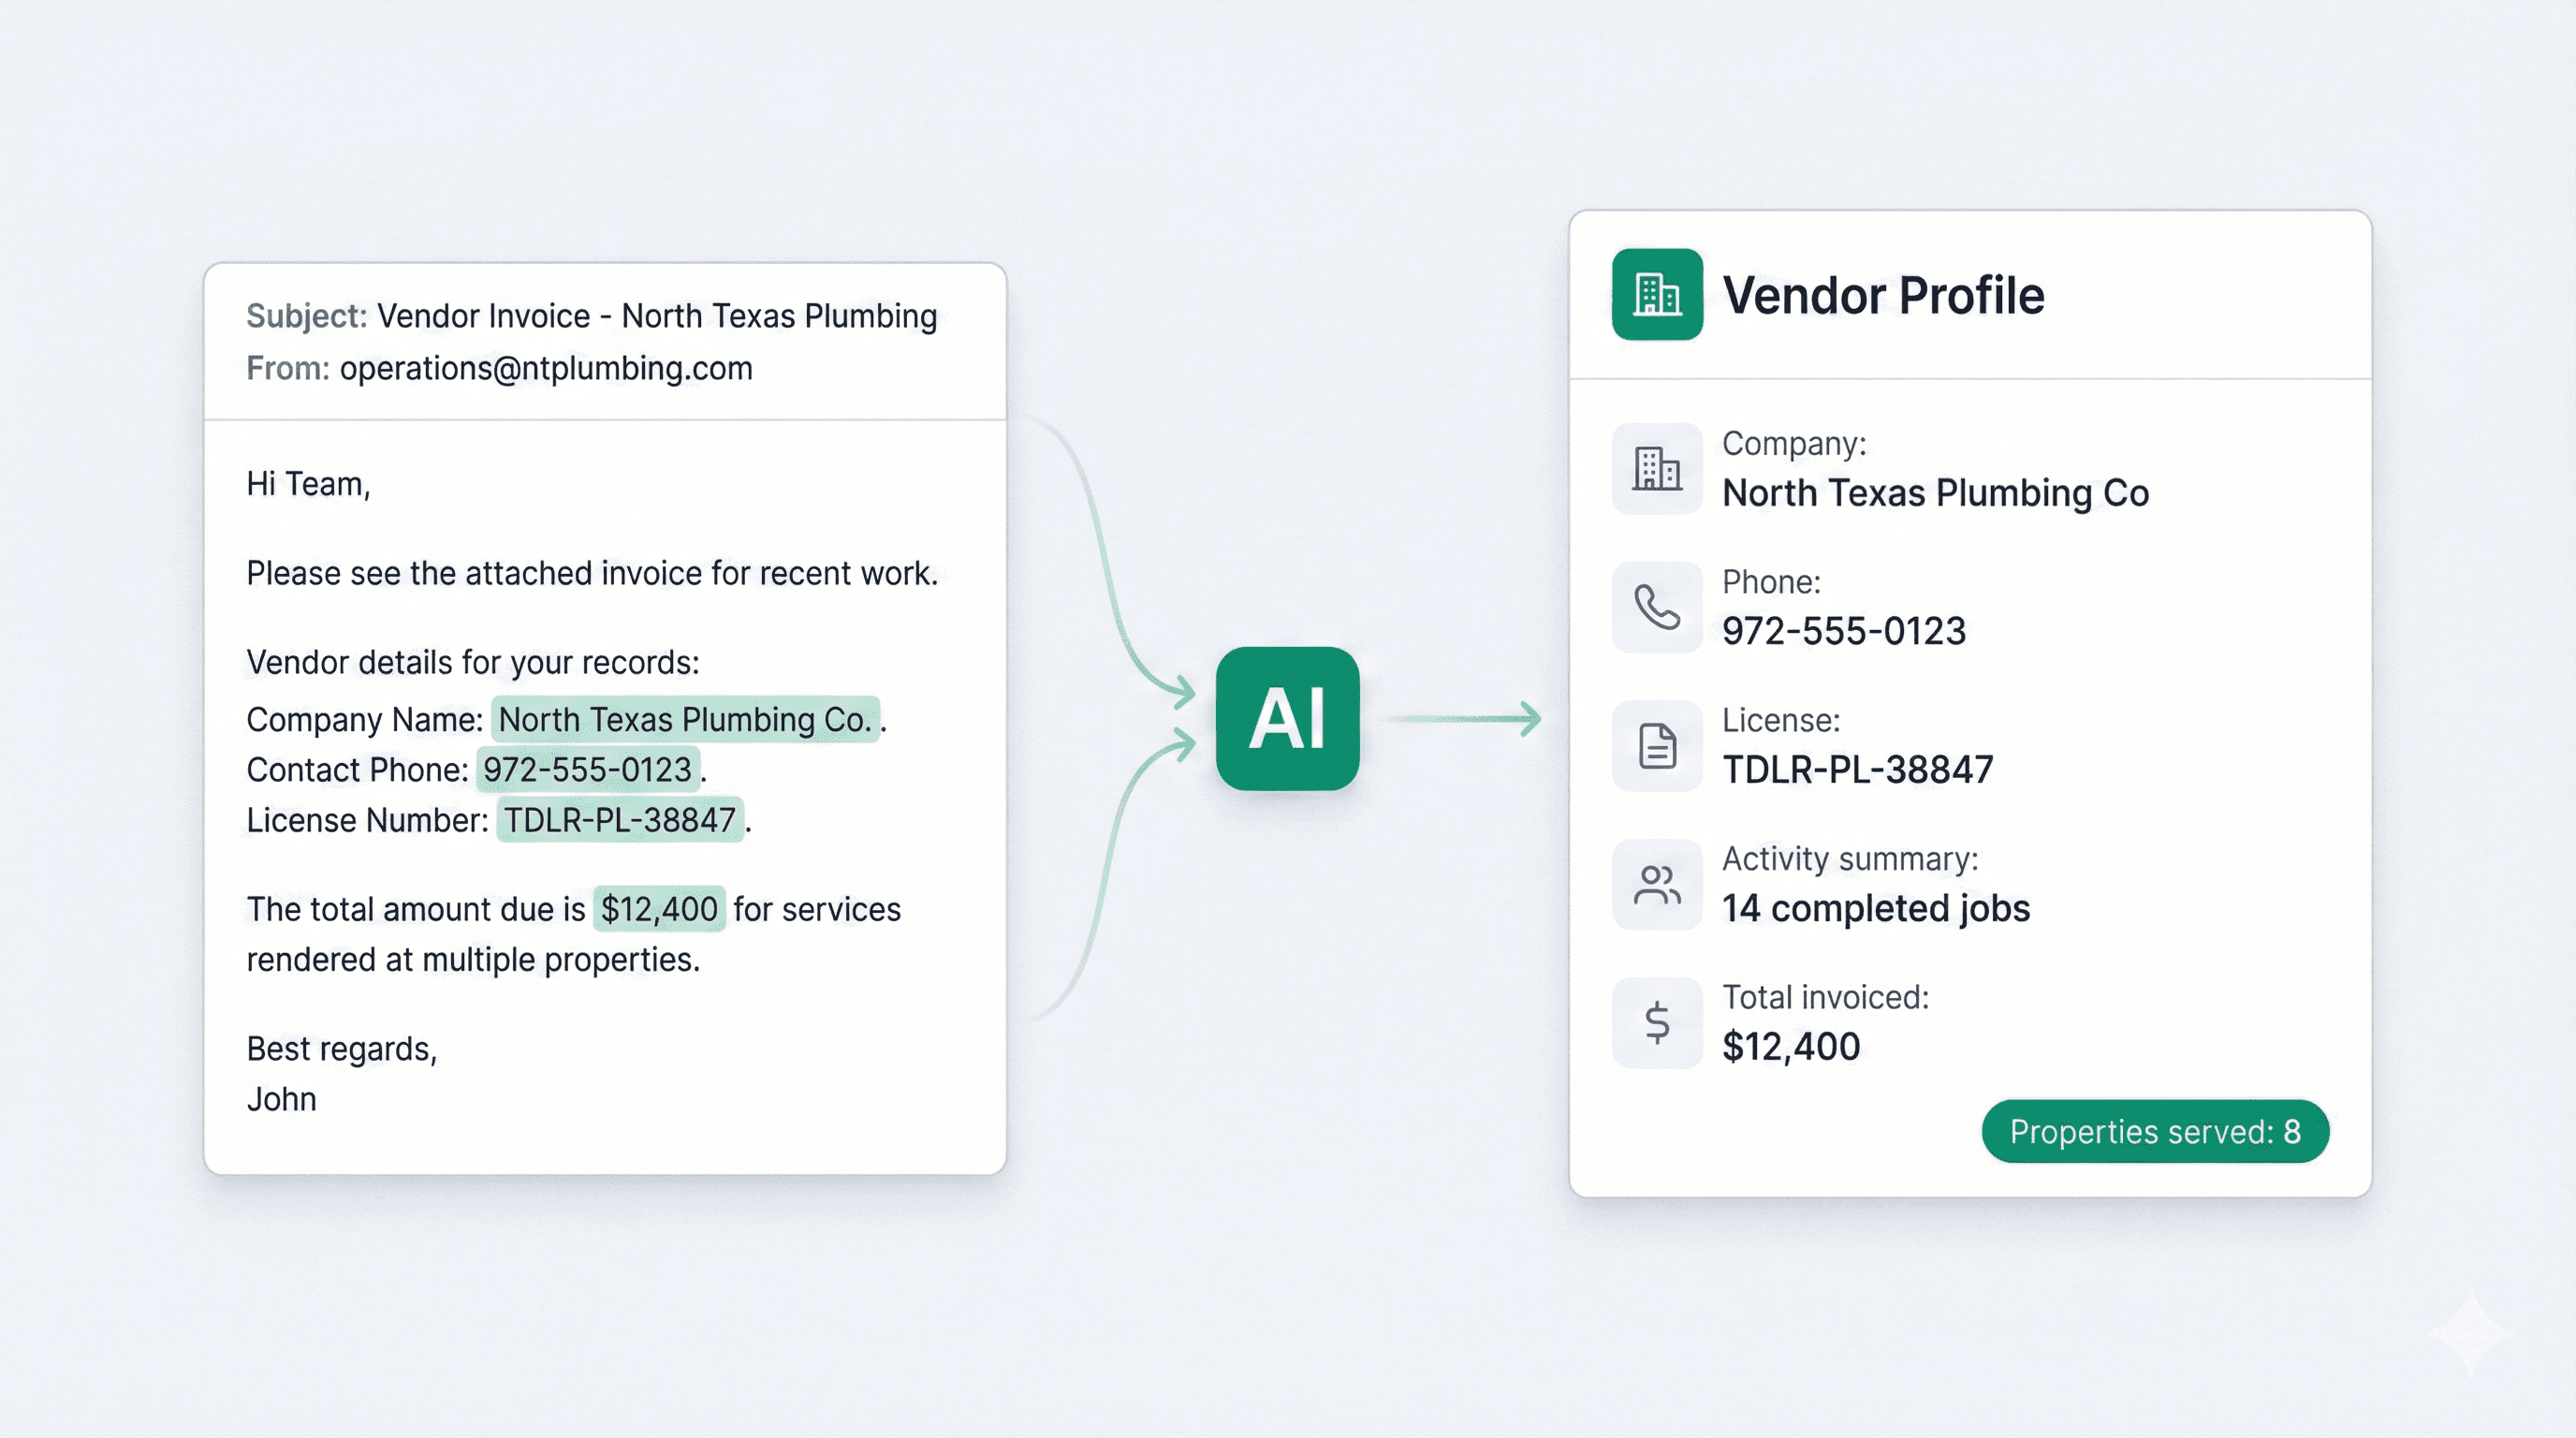2576x1438 pixels.
Task: Click the phone icon beside 972-555-0123
Action: coord(1656,607)
